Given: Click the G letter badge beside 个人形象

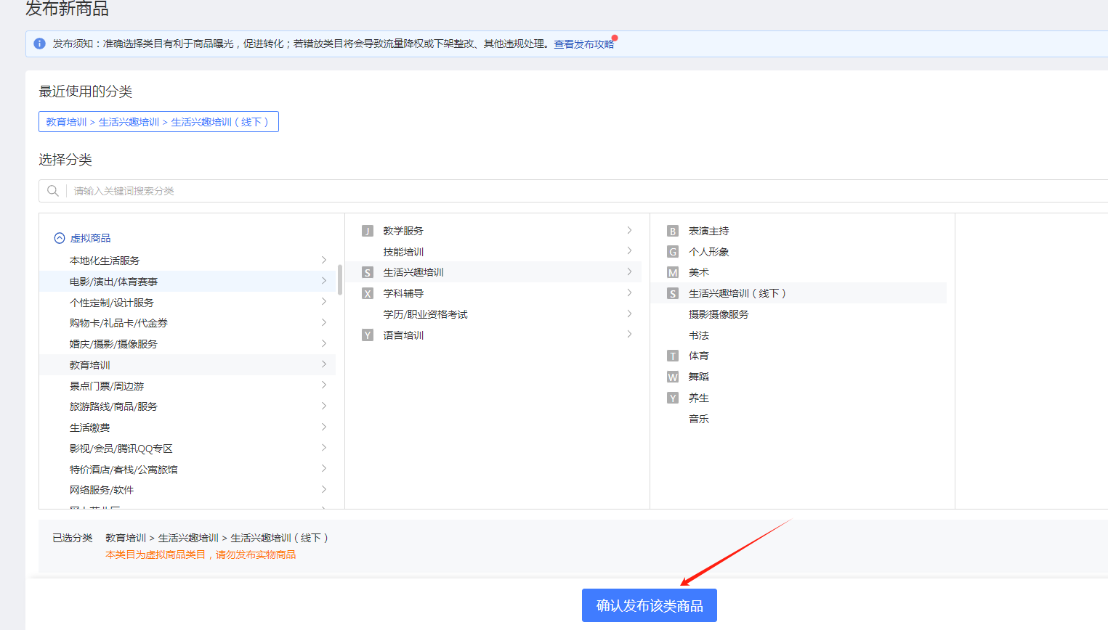Looking at the screenshot, I should pos(673,252).
